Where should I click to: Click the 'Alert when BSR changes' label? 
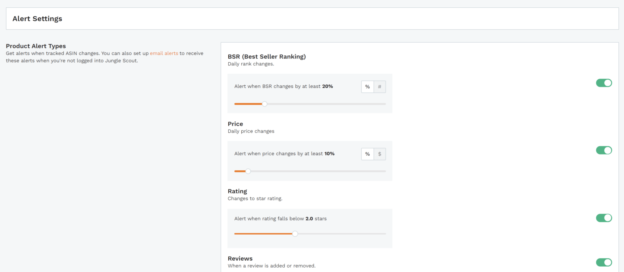284,86
